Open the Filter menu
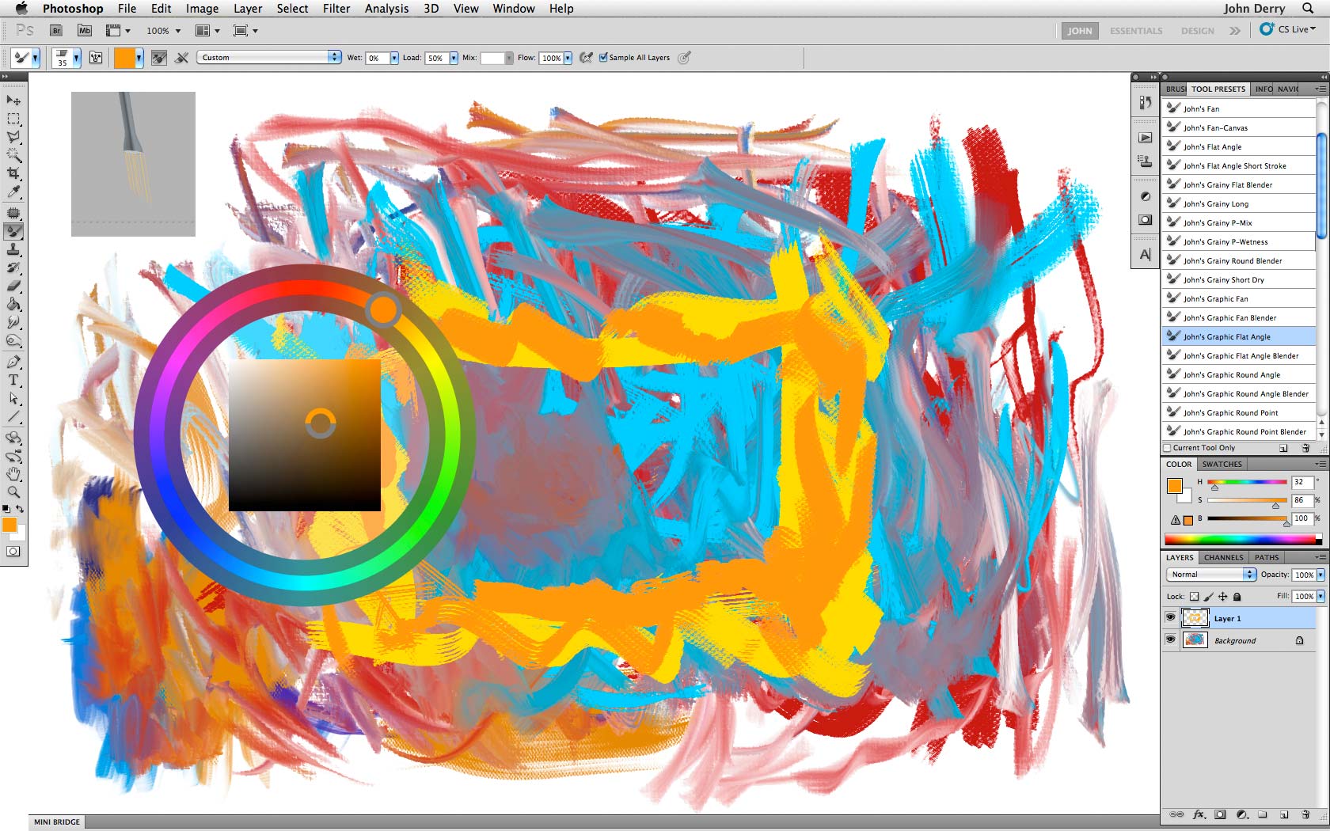 (x=336, y=9)
